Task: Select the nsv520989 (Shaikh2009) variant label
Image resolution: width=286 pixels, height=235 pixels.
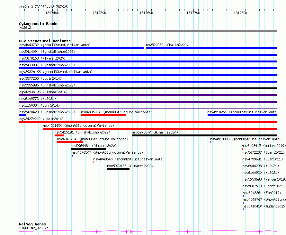Action: tap(167, 45)
